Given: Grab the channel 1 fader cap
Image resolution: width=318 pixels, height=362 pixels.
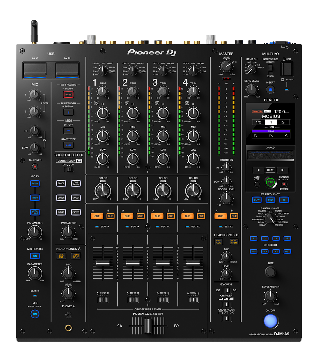Looking at the screenshot, I should point(103,263).
